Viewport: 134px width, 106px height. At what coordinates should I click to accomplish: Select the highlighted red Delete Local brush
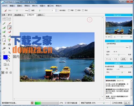point(9,28)
